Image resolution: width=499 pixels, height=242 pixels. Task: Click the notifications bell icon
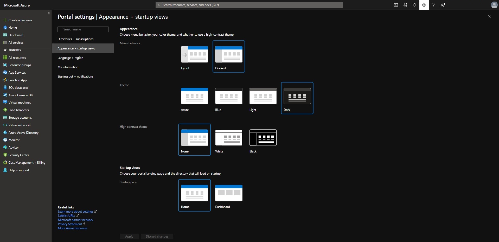point(414,5)
